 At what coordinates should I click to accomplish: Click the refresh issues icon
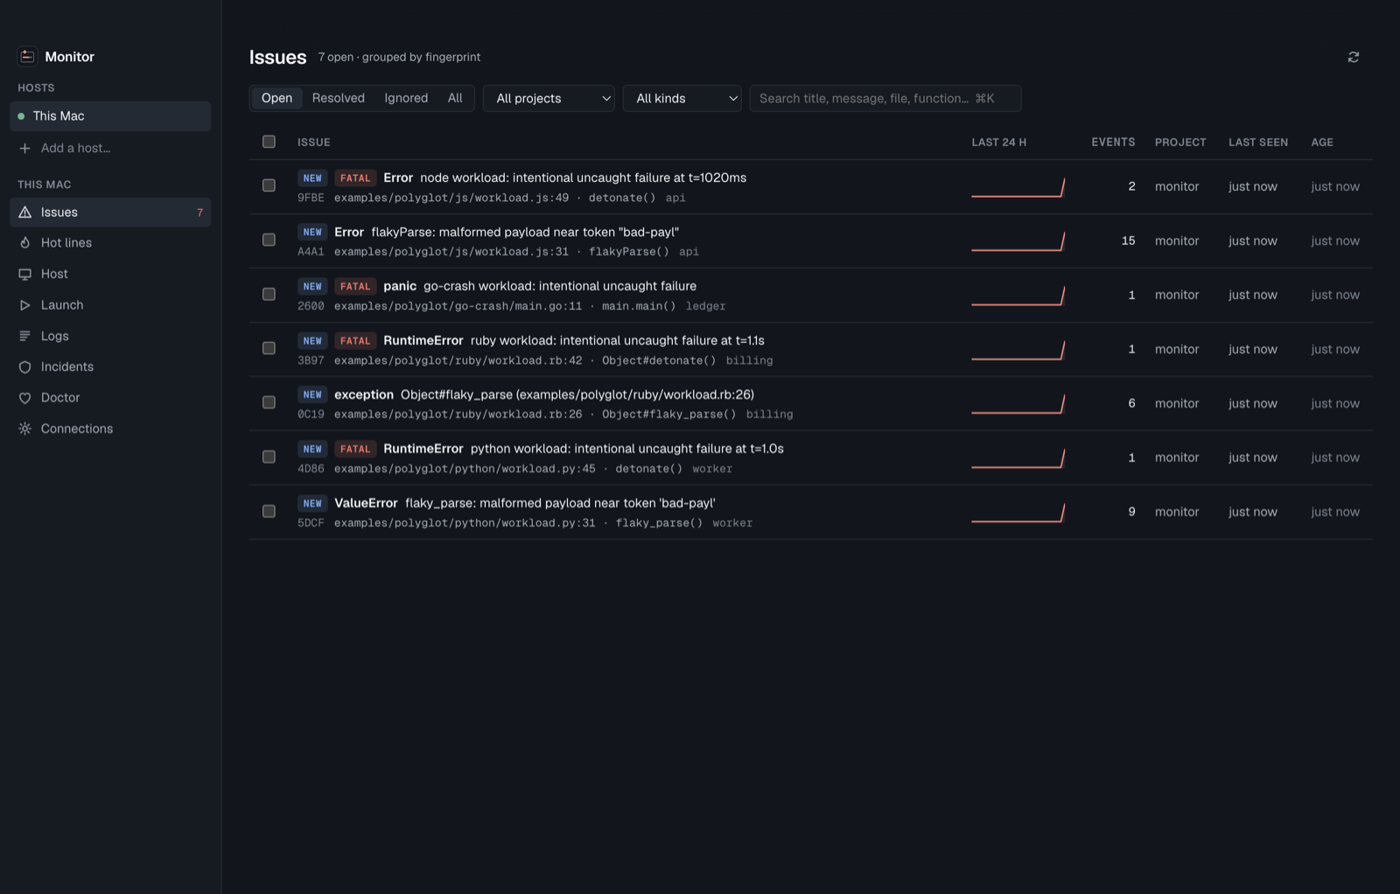click(1353, 57)
